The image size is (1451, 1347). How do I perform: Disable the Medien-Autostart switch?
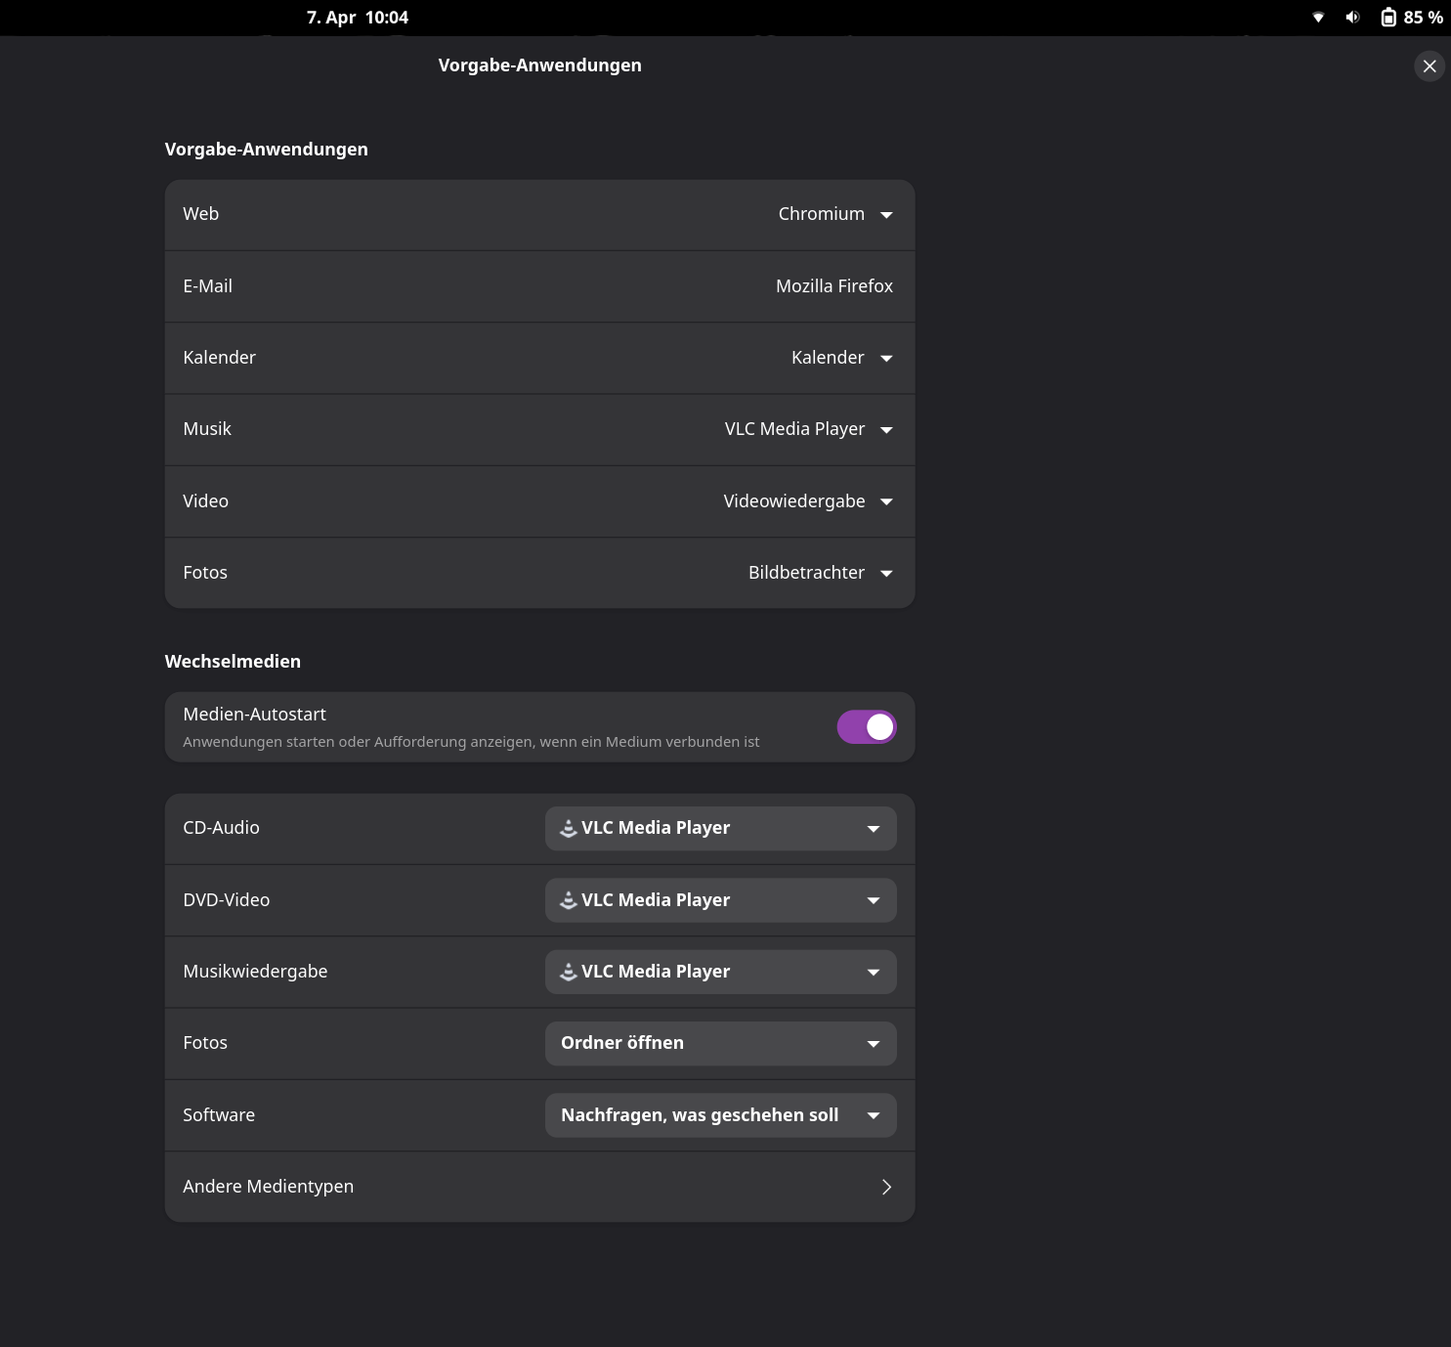coord(866,727)
